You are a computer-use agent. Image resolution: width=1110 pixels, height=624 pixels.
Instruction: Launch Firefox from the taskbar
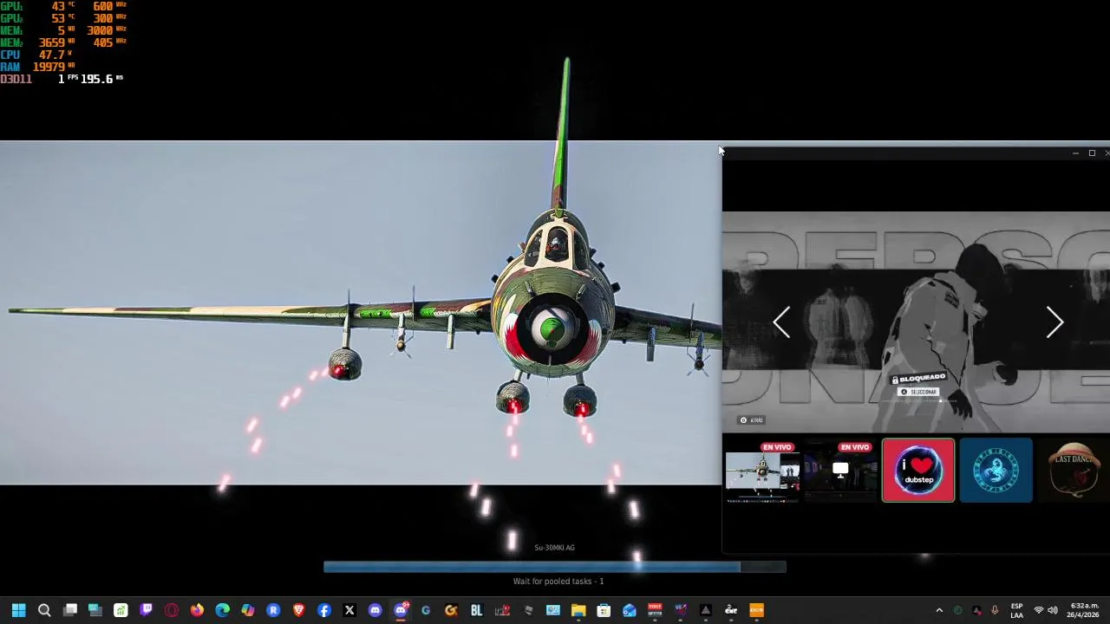click(197, 610)
